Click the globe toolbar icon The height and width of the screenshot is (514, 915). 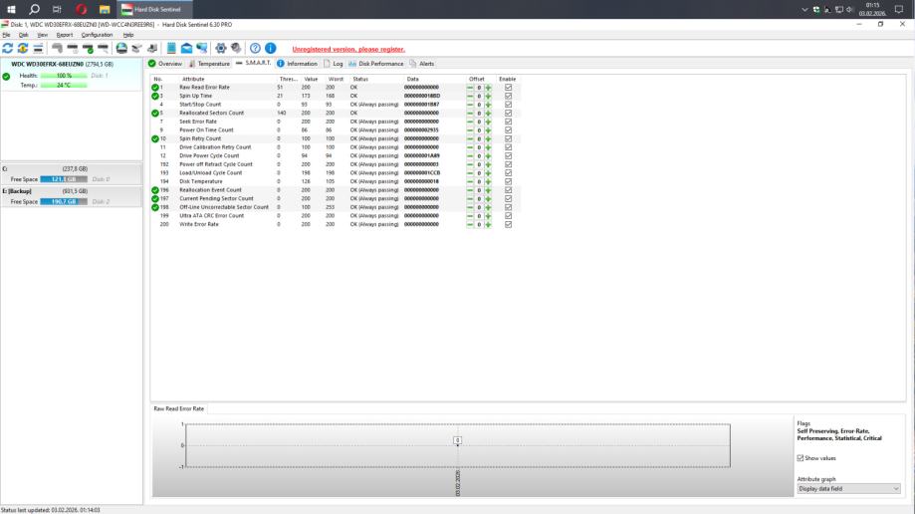pyautogui.click(x=121, y=48)
